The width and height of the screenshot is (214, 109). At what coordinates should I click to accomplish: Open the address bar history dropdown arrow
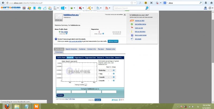135,3
